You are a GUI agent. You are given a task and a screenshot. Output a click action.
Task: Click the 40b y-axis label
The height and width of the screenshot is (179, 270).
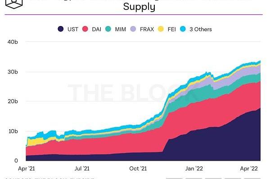[13, 42]
